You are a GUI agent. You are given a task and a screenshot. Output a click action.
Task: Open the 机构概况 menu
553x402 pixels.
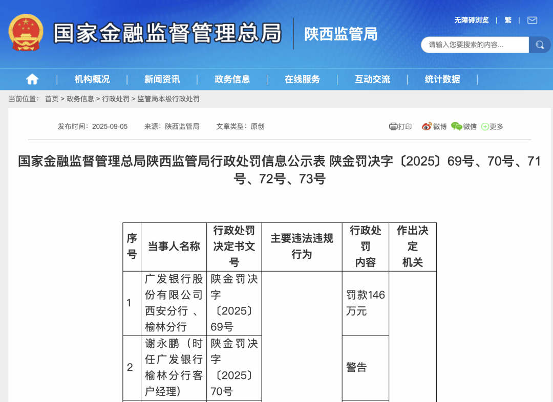[x=92, y=79]
